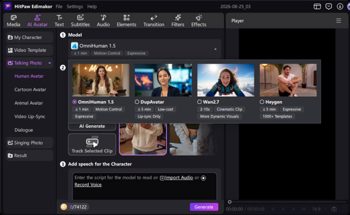Select the AI Avatar tab

[37, 21]
